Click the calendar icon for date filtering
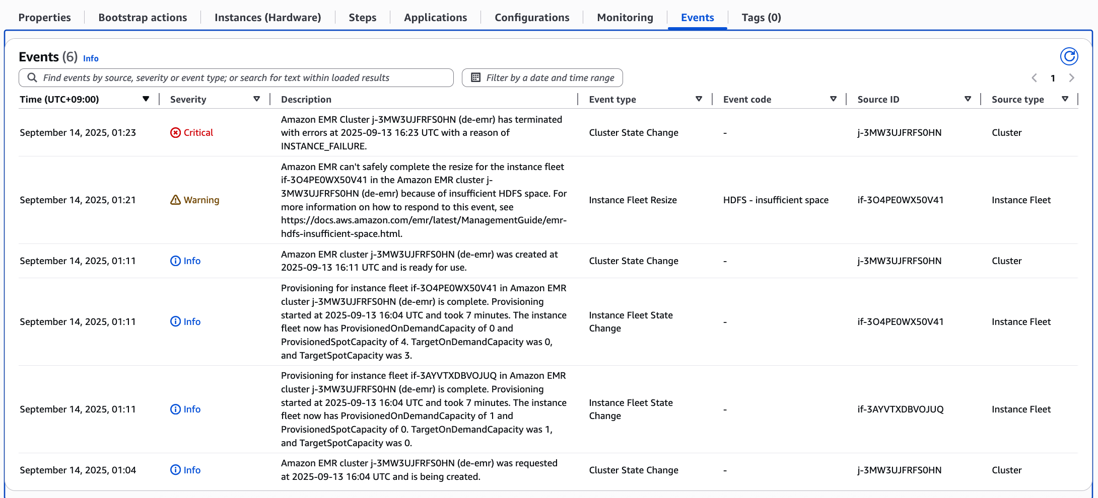 475,77
